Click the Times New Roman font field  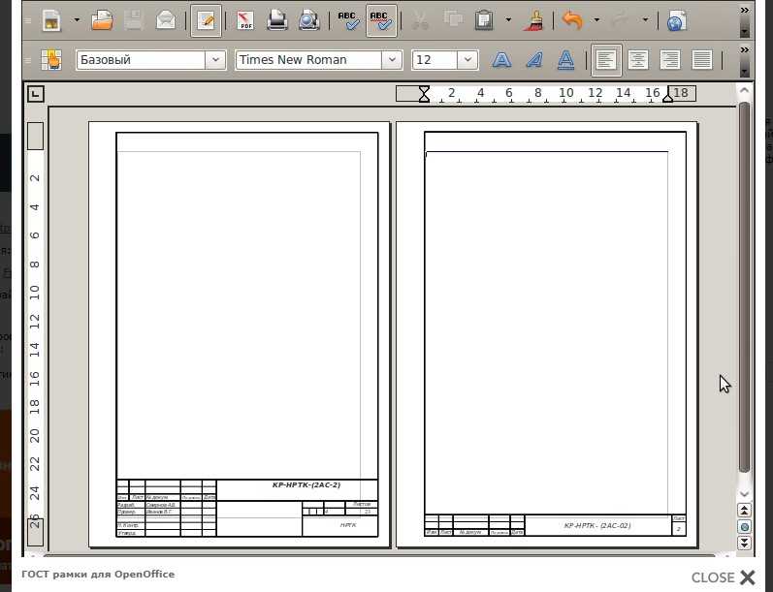click(308, 60)
